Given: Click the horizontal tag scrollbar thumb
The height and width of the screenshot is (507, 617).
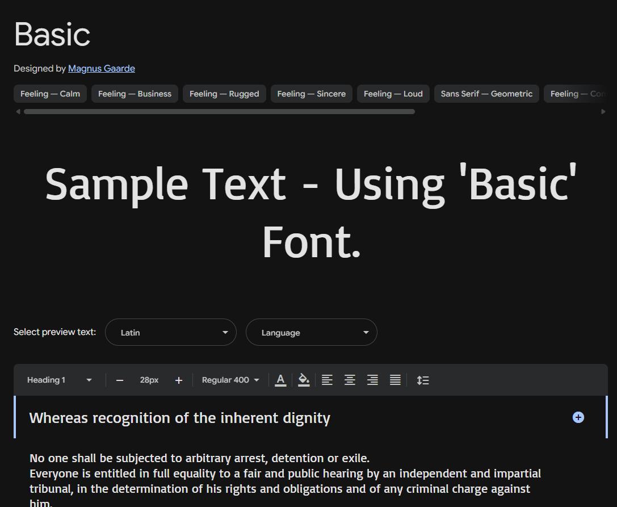Looking at the screenshot, I should pos(219,112).
